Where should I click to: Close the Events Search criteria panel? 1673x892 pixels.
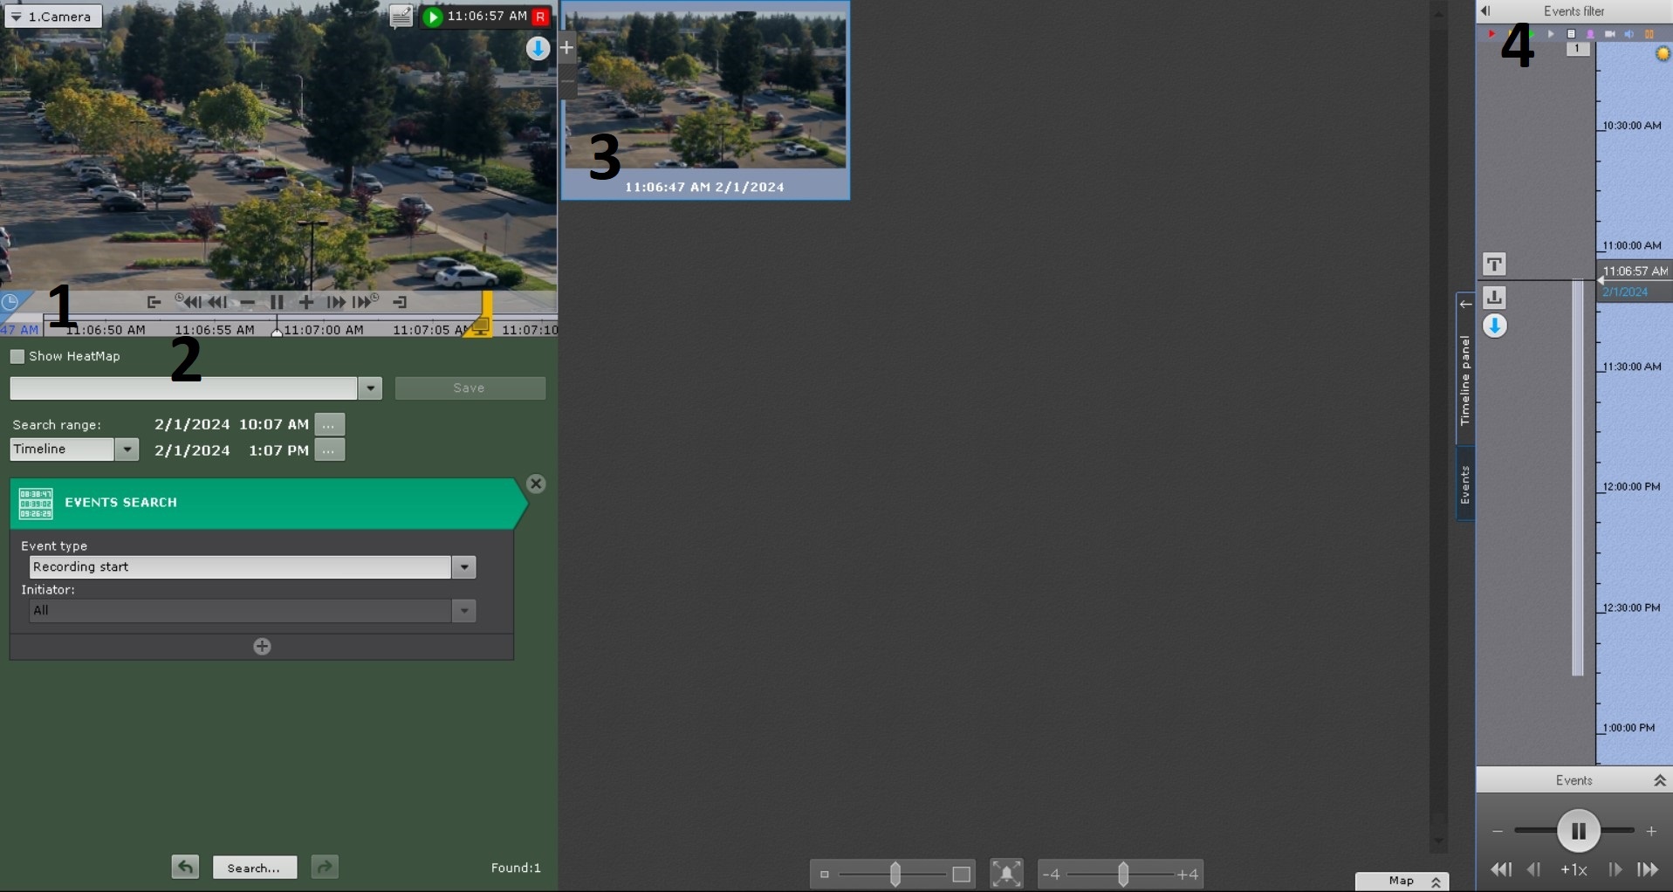coord(536,484)
